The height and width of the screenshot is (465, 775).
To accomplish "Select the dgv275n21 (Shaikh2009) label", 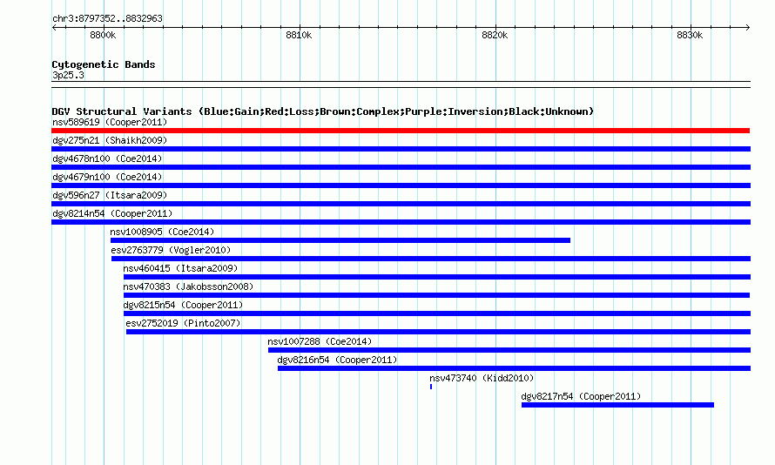I will click(x=110, y=140).
